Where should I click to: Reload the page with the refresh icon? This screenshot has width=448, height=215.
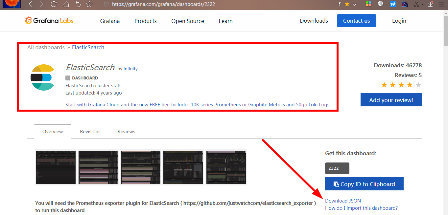pyautogui.click(x=54, y=4)
